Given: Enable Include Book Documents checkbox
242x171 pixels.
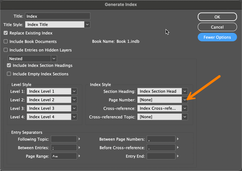Looking at the screenshot, I should click(x=6, y=42).
